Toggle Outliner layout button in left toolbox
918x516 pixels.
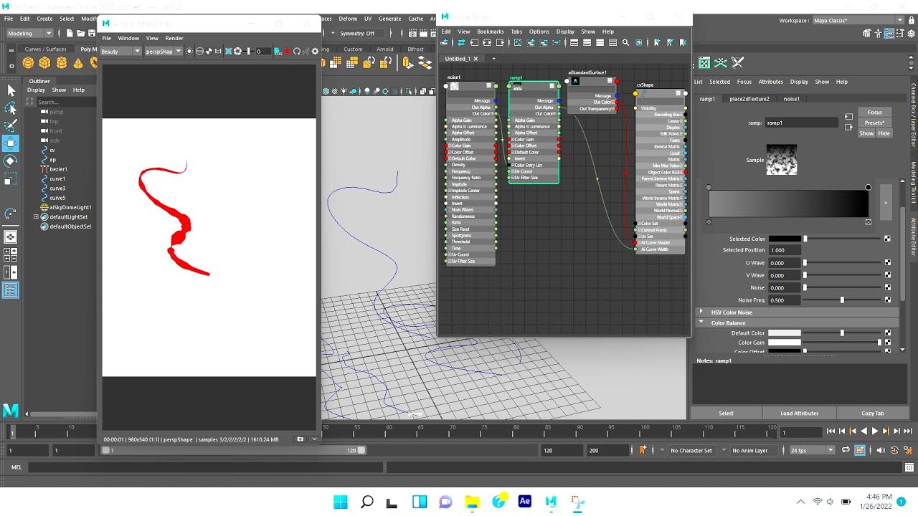click(x=11, y=290)
